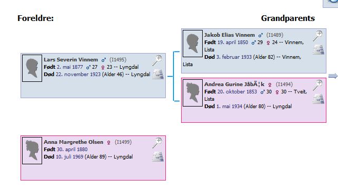Image resolution: width=338 pixels, height=190 pixels.
Task: Click Jakob Elias Vinnem silhouette thumbnail
Action: click(x=193, y=44)
